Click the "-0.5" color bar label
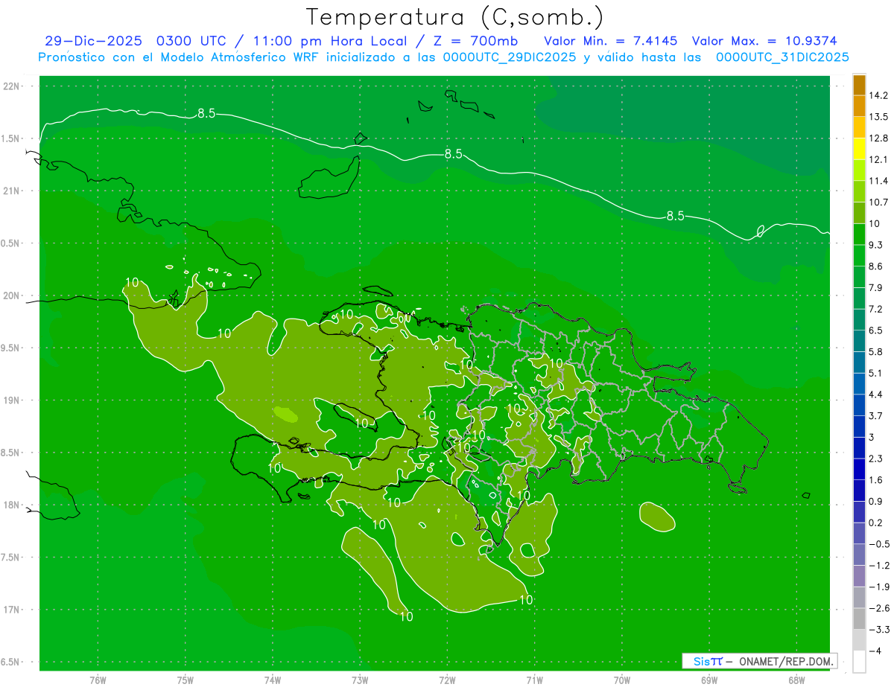Viewport: 894px width, 690px height. pyautogui.click(x=878, y=544)
